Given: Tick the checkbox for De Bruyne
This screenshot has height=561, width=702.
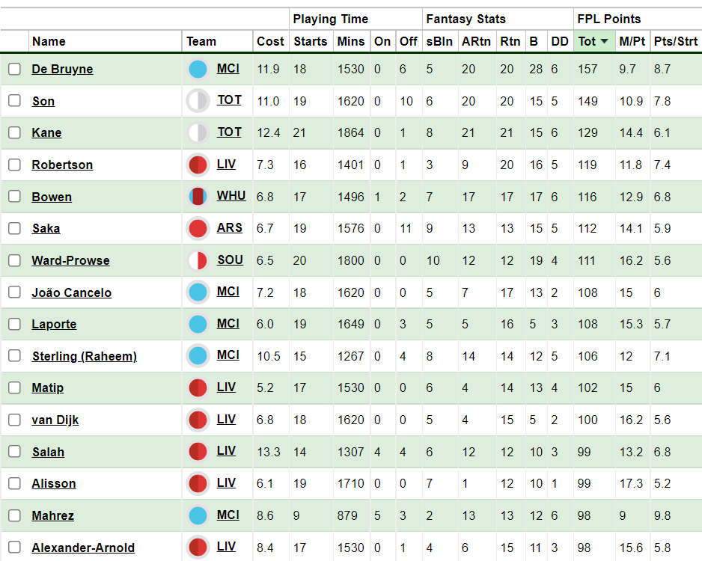Looking at the screenshot, I should pos(14,69).
